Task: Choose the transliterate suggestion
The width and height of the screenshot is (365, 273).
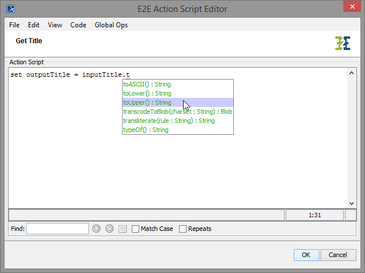Action: 169,121
